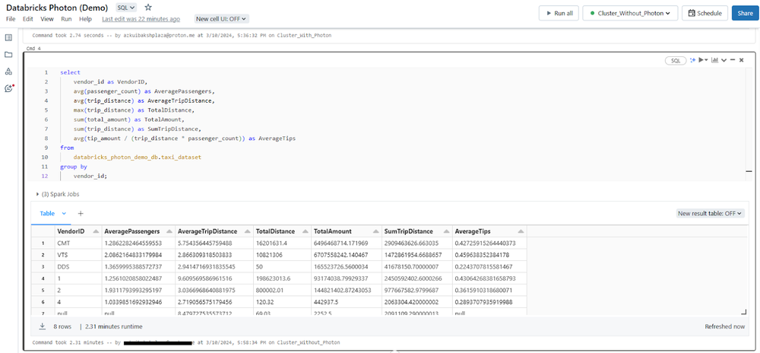Click the 8 rows label
The image size is (760, 353).
pos(62,326)
